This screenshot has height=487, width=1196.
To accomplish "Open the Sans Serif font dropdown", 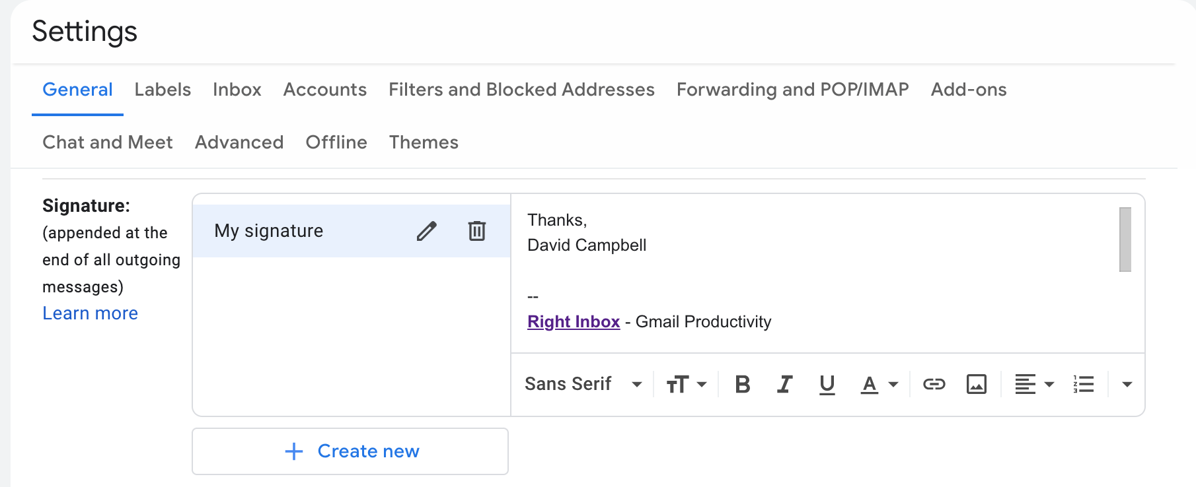I will pyautogui.click(x=583, y=384).
